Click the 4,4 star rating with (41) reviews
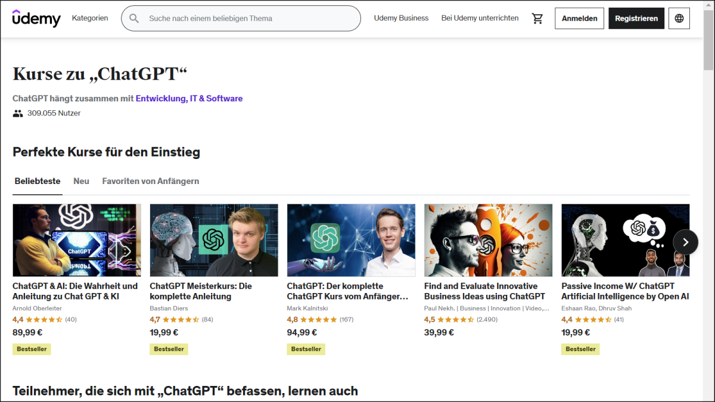Image resolution: width=715 pixels, height=402 pixels. (x=593, y=320)
